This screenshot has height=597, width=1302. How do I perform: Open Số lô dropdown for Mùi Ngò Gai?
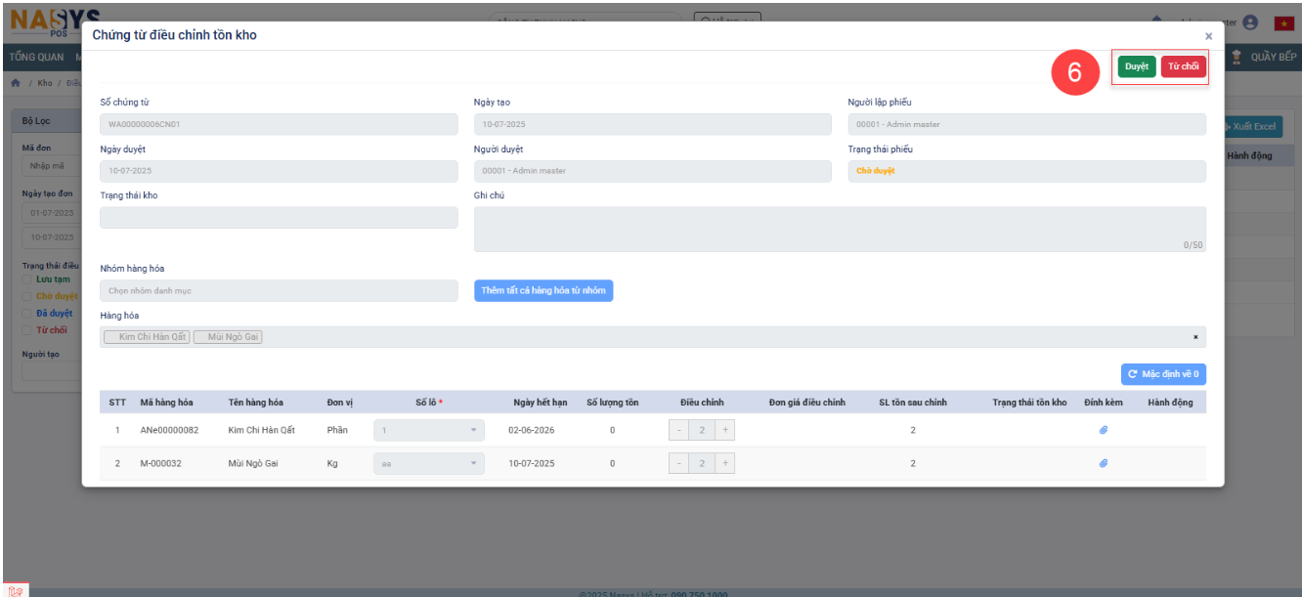click(x=428, y=463)
